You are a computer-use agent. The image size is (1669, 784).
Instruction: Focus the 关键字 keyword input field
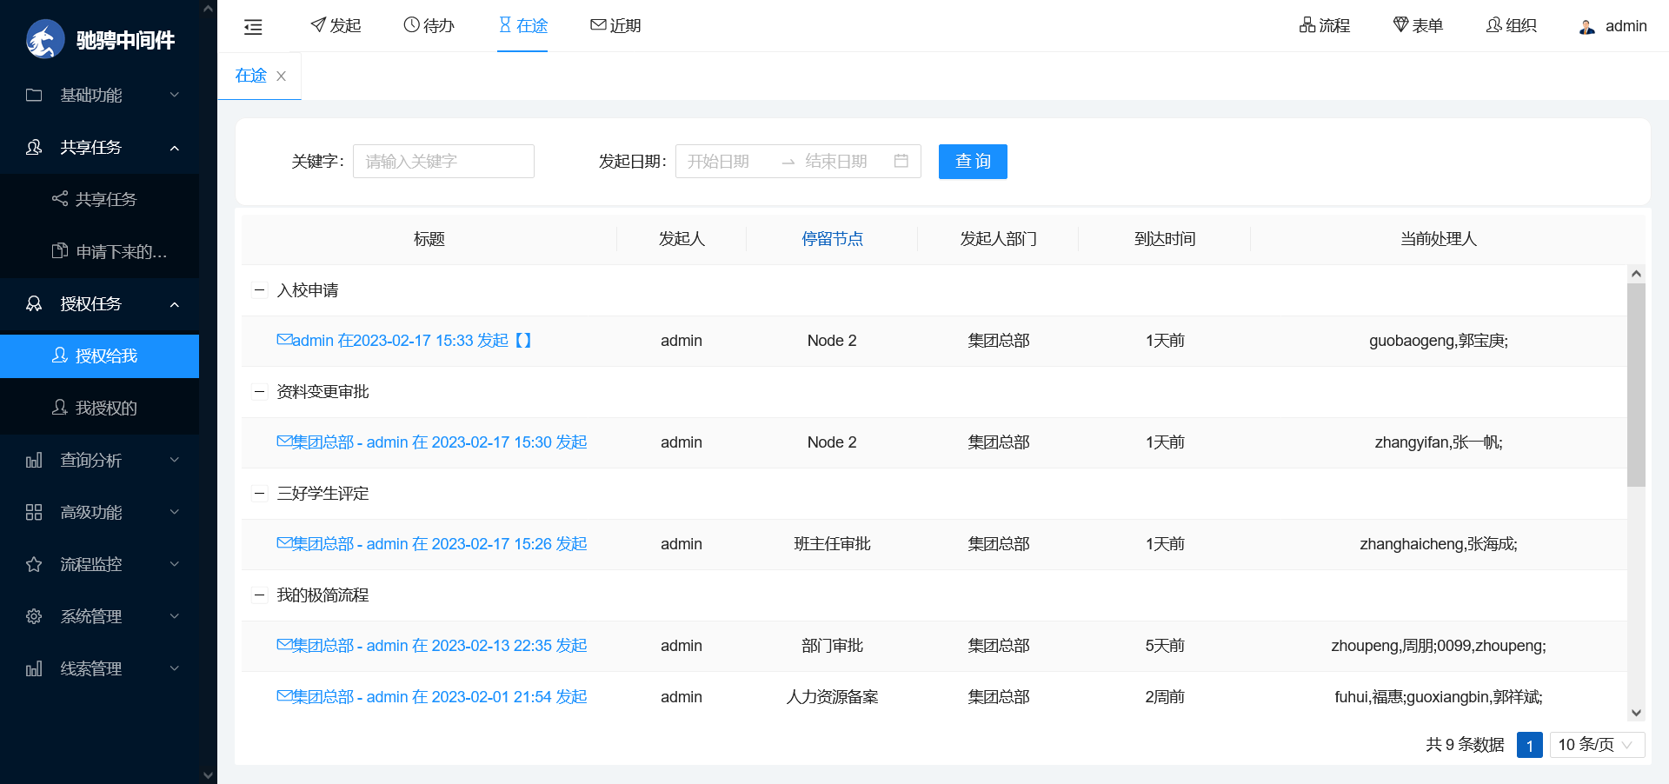pyautogui.click(x=443, y=162)
